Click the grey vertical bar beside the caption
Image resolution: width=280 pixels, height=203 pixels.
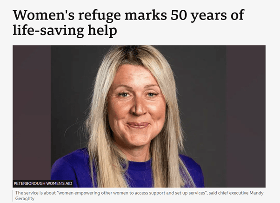pos(13,196)
